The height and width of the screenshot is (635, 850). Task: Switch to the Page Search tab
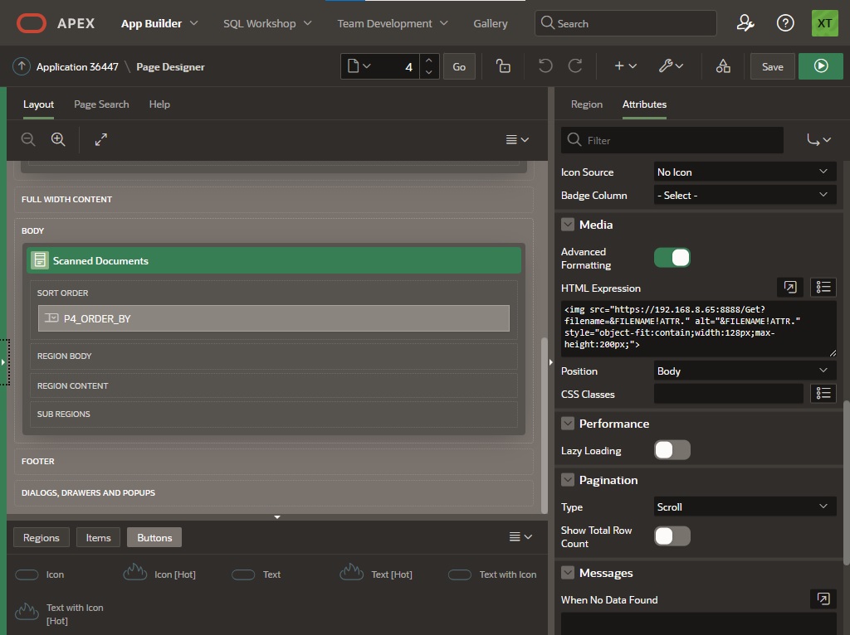click(x=101, y=104)
